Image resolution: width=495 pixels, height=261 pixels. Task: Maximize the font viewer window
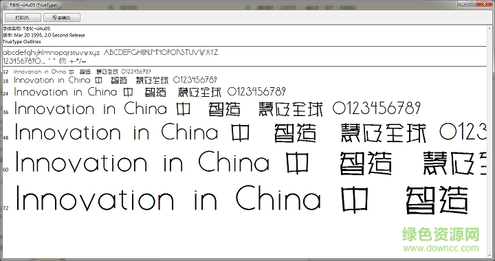(472, 3)
